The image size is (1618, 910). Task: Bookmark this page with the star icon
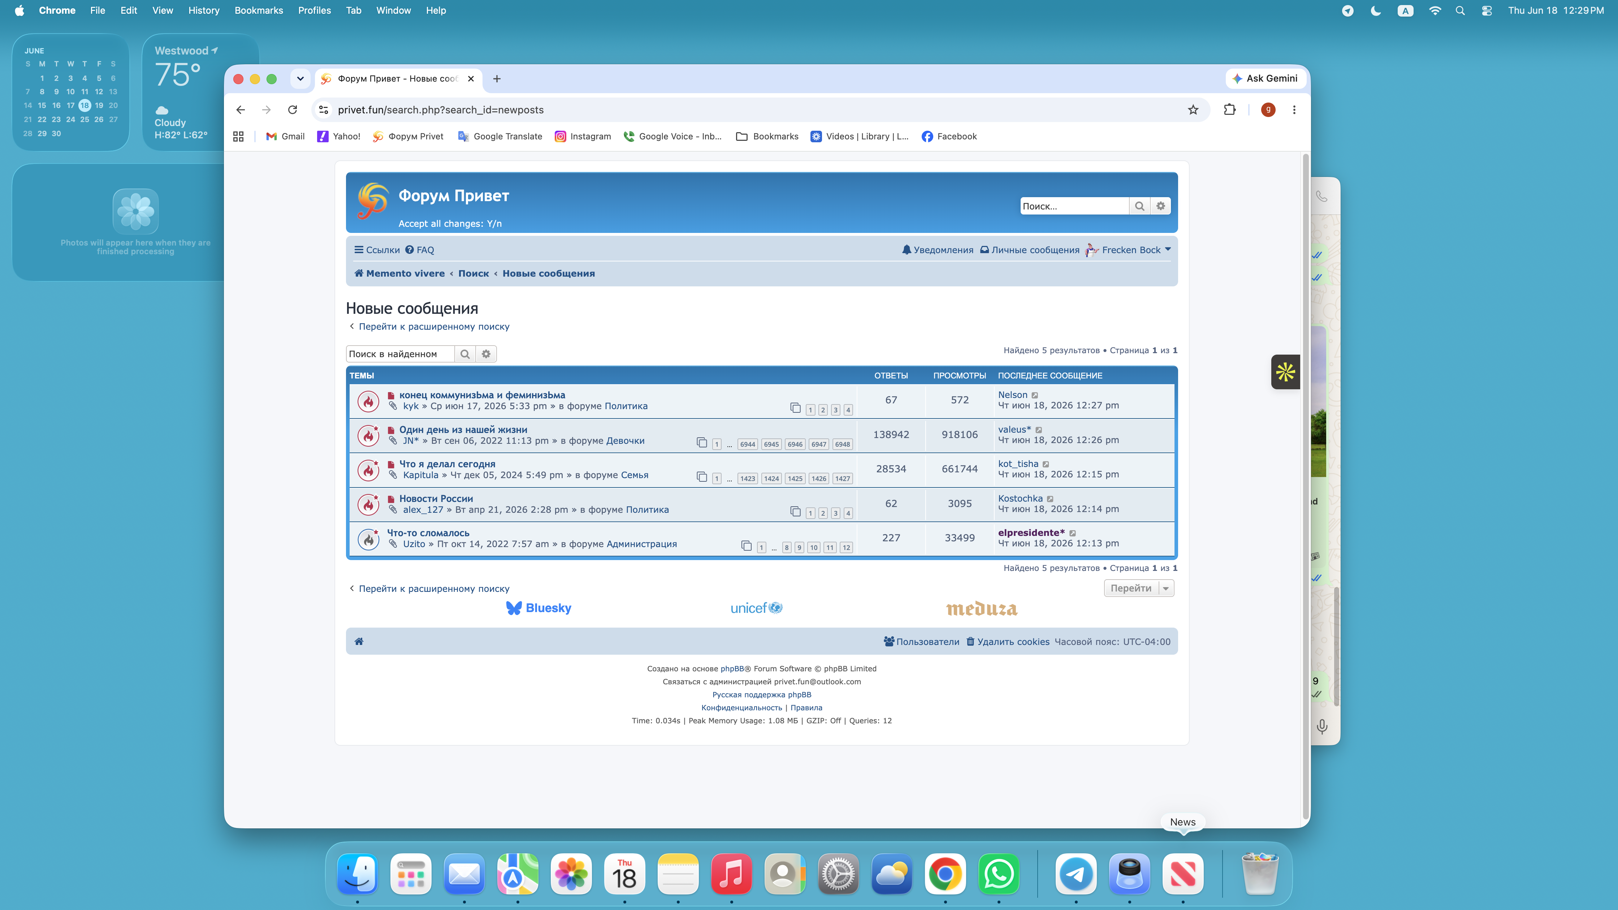[x=1193, y=110]
